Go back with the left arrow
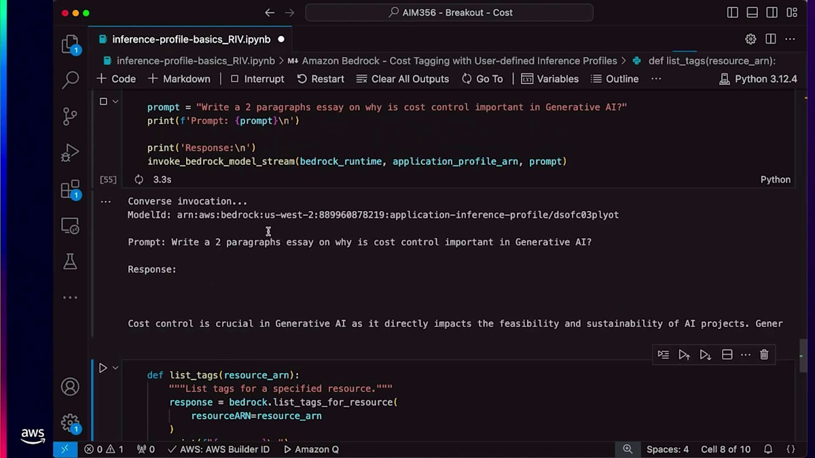 270,12
